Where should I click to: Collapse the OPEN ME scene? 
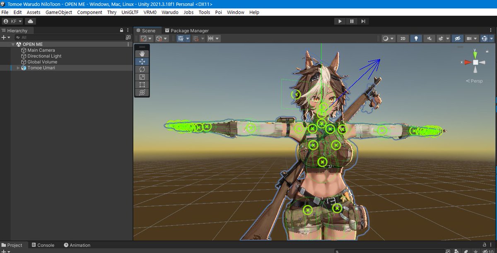(13, 44)
